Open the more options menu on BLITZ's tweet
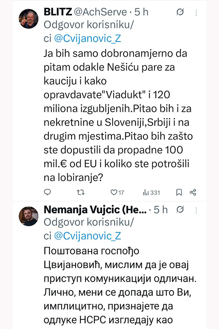Image resolution: width=219 pixels, height=329 pixels. (196, 12)
